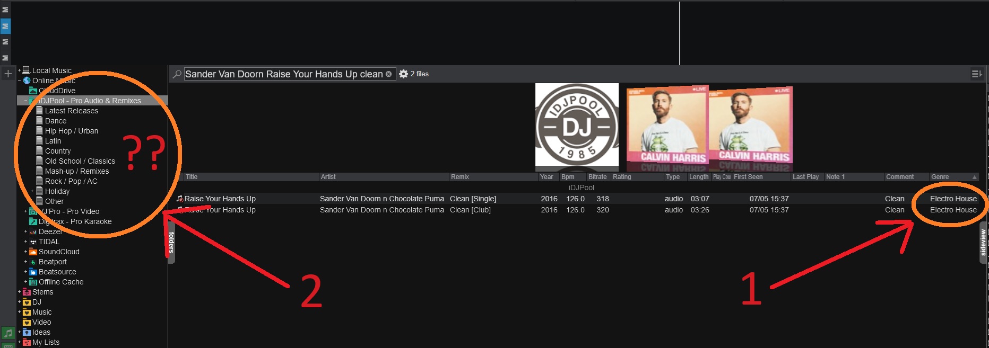Expand the Local Music node
Image resolution: width=989 pixels, height=348 pixels.
[x=19, y=70]
